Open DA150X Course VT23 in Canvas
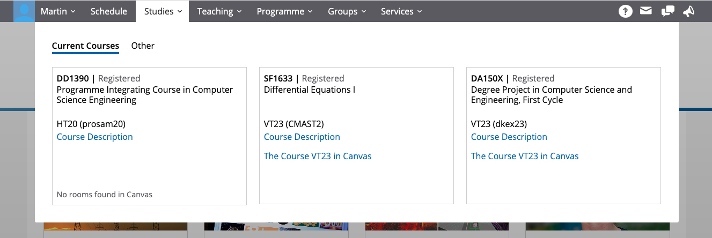 pyautogui.click(x=525, y=156)
